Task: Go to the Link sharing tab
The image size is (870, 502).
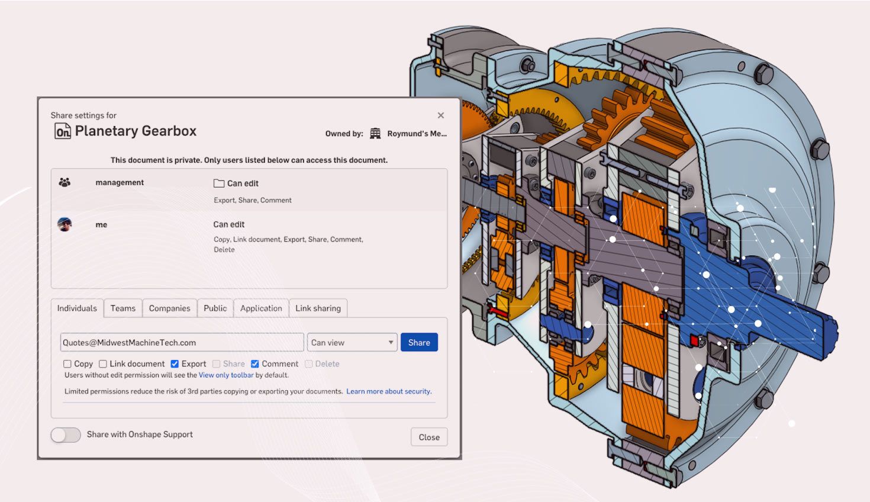Action: click(x=318, y=308)
